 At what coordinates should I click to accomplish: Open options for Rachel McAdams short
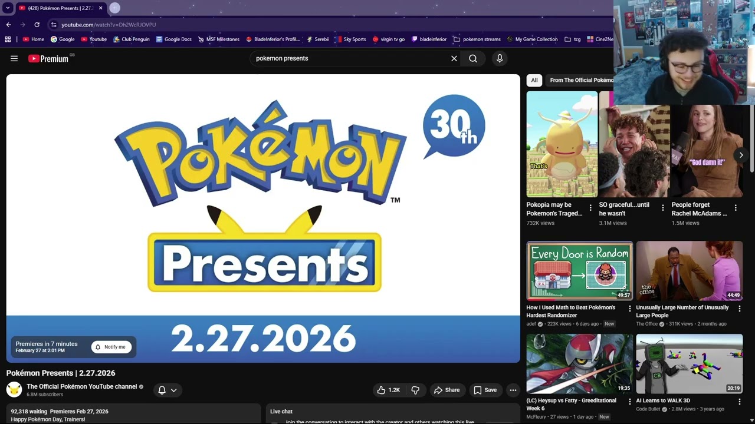pyautogui.click(x=736, y=208)
